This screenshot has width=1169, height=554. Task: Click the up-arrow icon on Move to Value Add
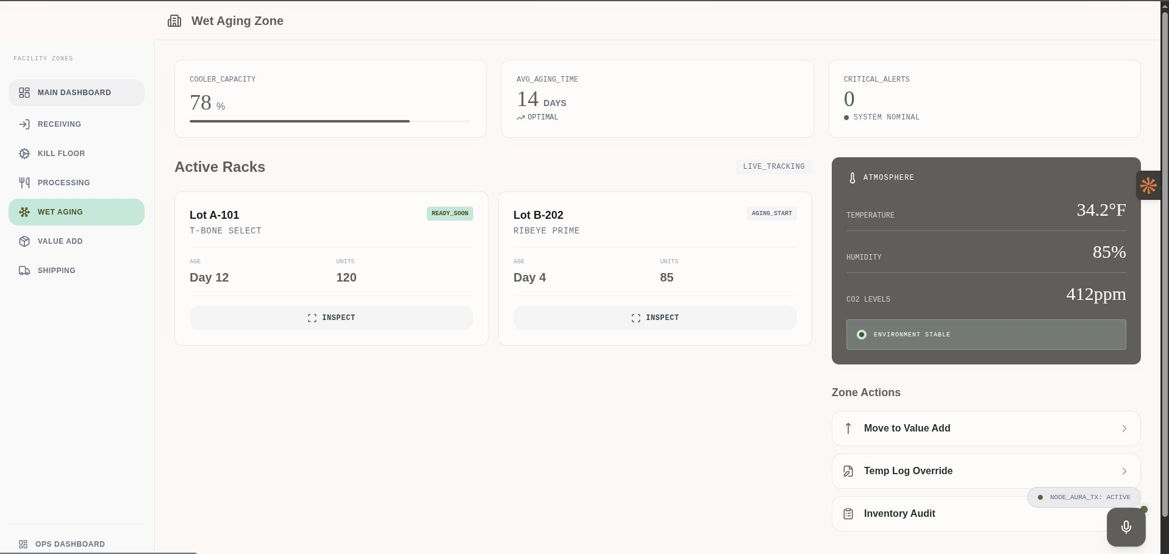pyautogui.click(x=848, y=428)
